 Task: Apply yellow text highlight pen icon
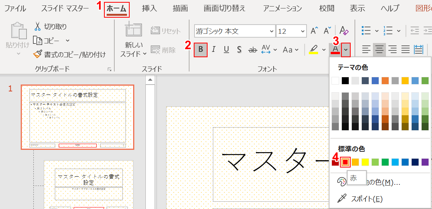pos(313,50)
